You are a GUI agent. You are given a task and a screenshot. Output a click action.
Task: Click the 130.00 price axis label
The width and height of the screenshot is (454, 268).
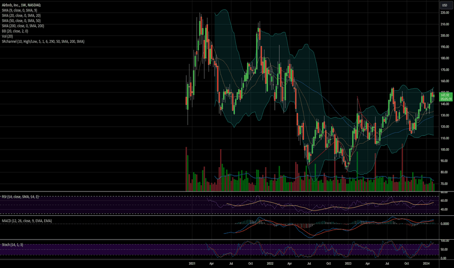click(x=445, y=115)
